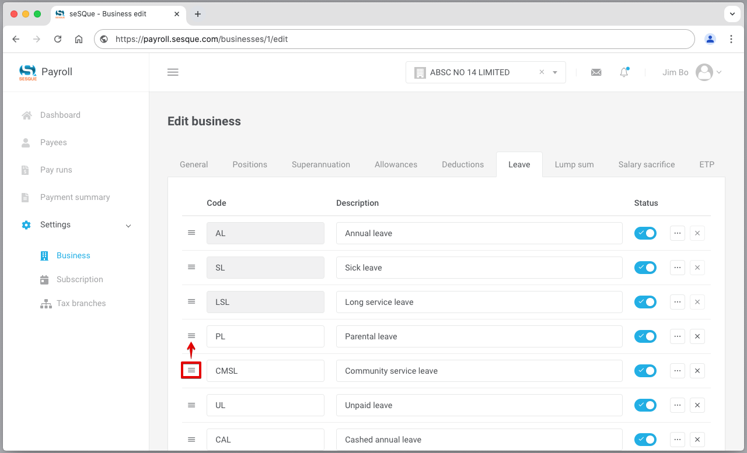Open more options for Annual leave
The height and width of the screenshot is (453, 747).
(x=677, y=233)
